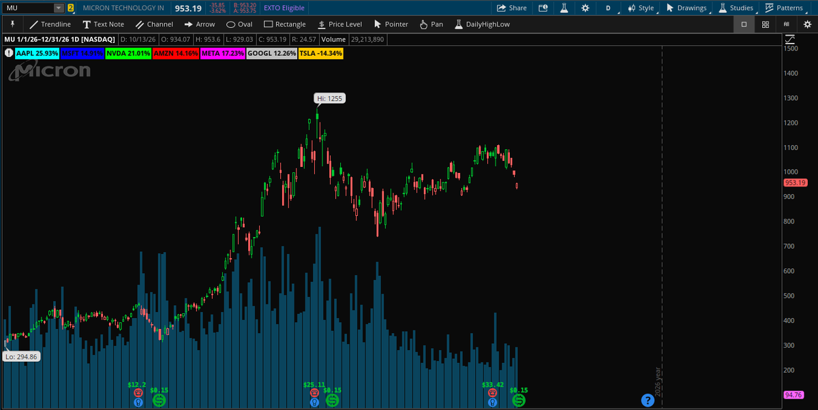818x410 pixels.
Task: Select the single-chart layout square icon
Action: point(744,24)
